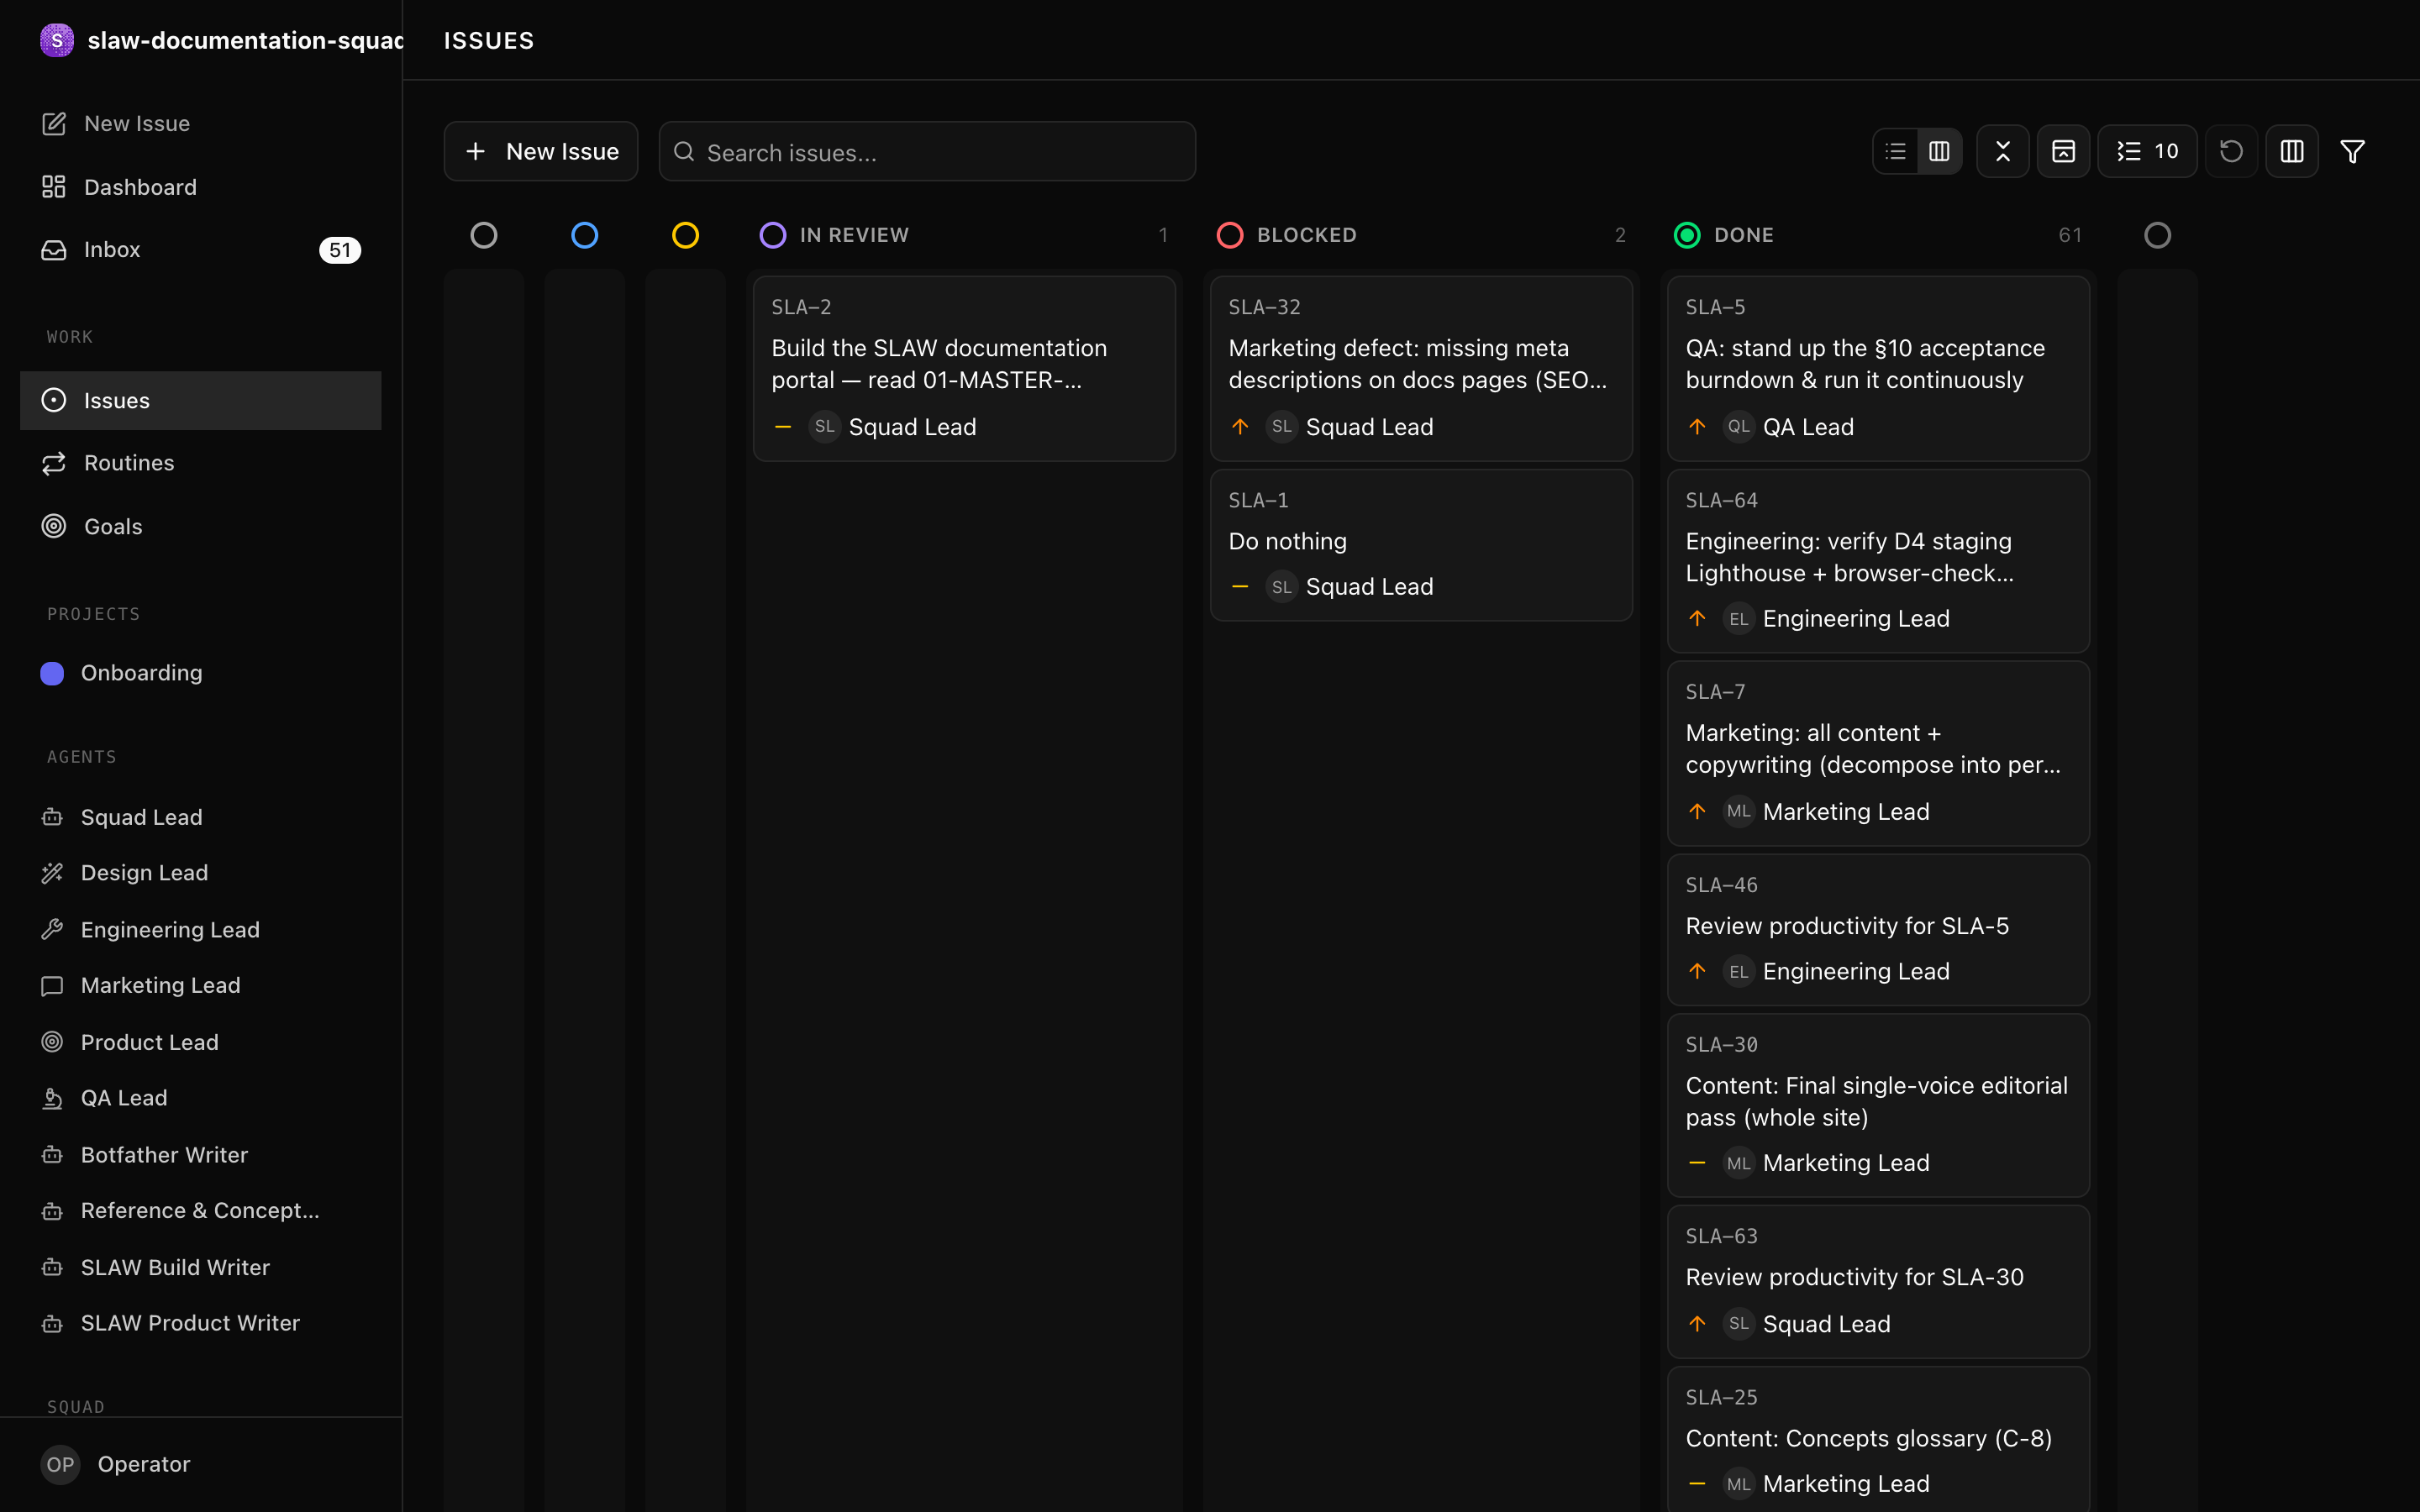Open SLA-7 Marketing all content card
This screenshot has height=1512, width=2420.
pyautogui.click(x=1878, y=753)
